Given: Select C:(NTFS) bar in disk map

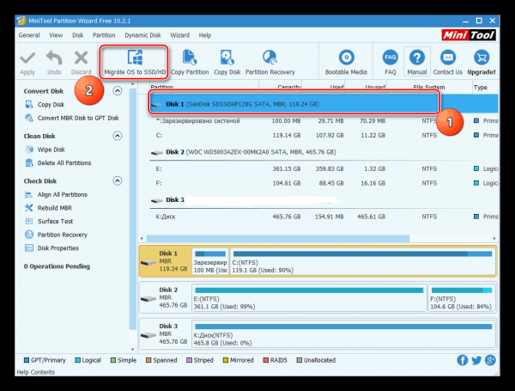Looking at the screenshot, I should (362, 262).
